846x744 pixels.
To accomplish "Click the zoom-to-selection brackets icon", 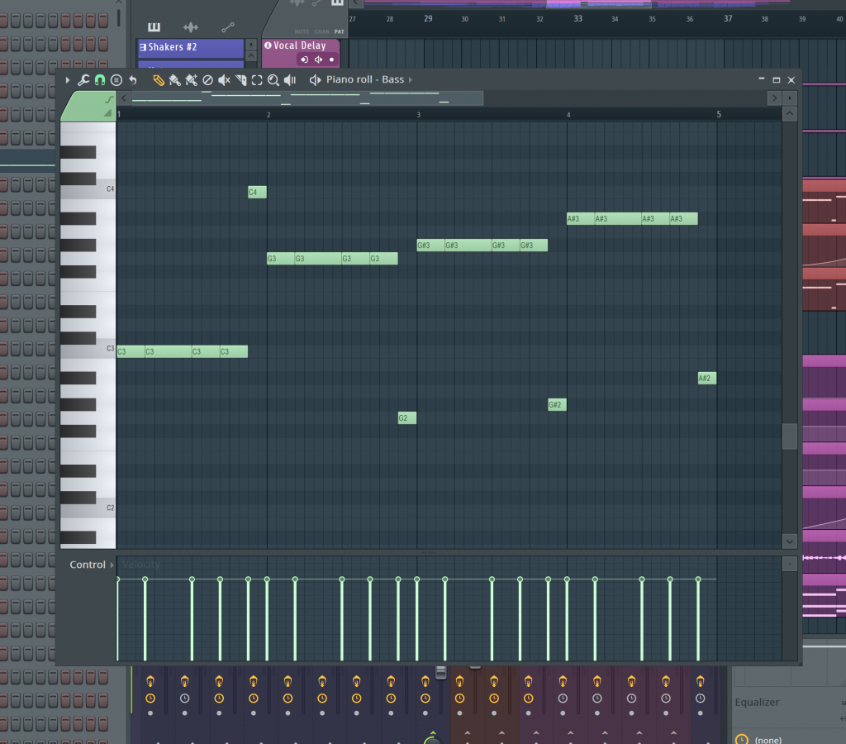I will tap(257, 79).
